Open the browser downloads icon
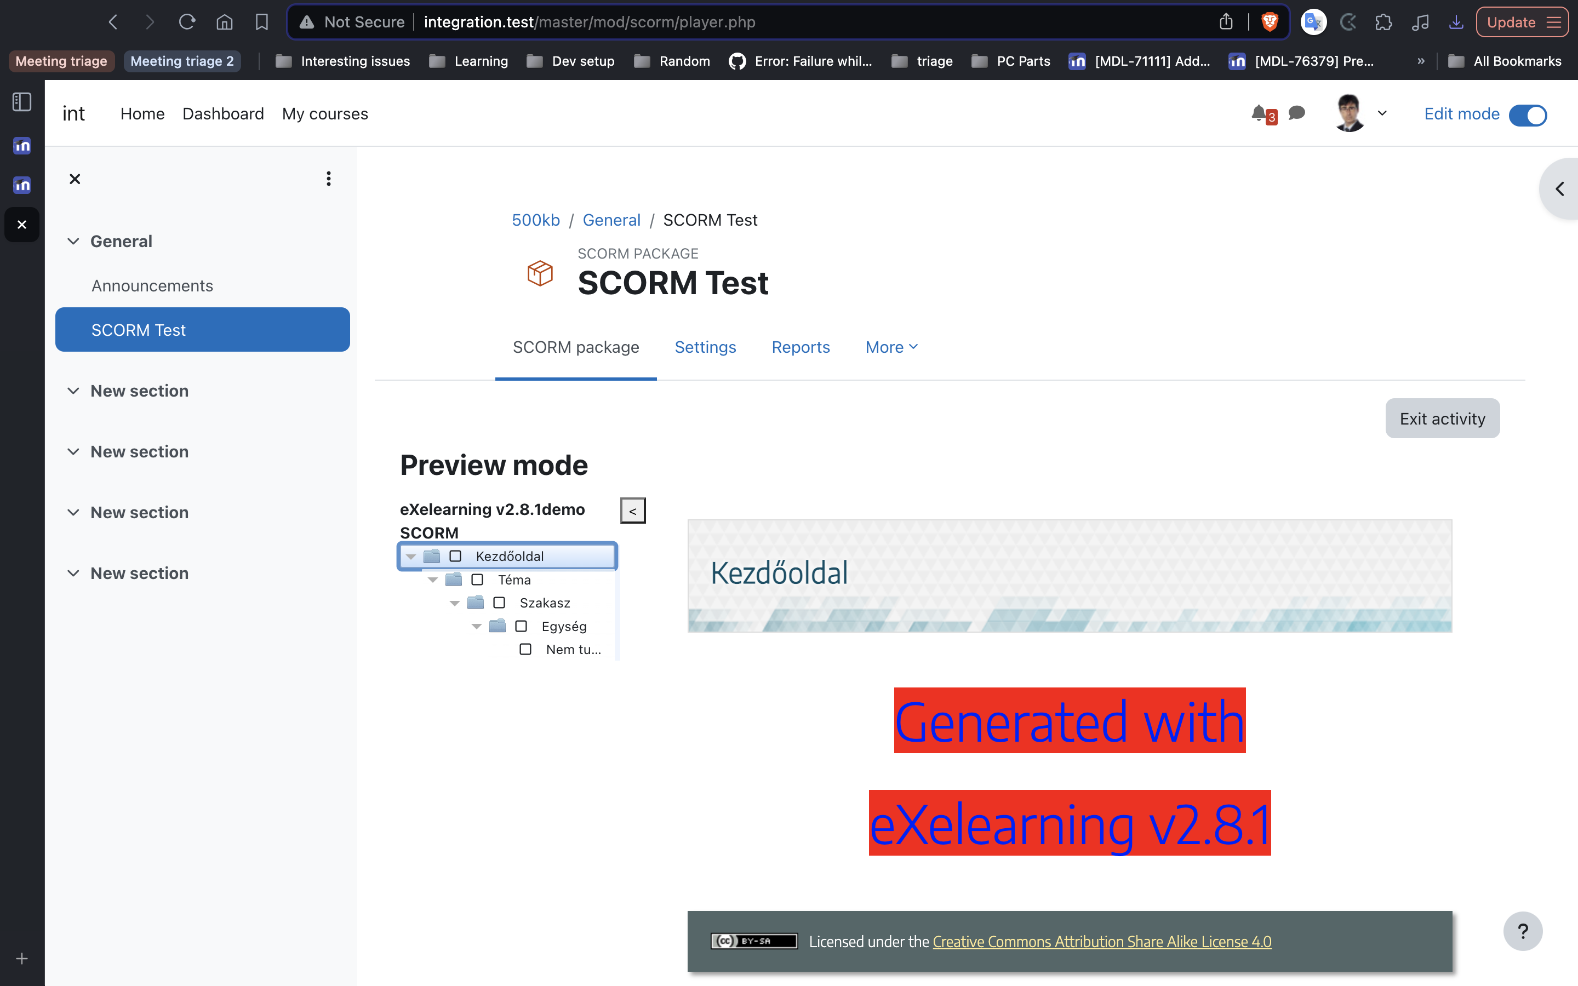This screenshot has height=986, width=1578. click(x=1455, y=22)
